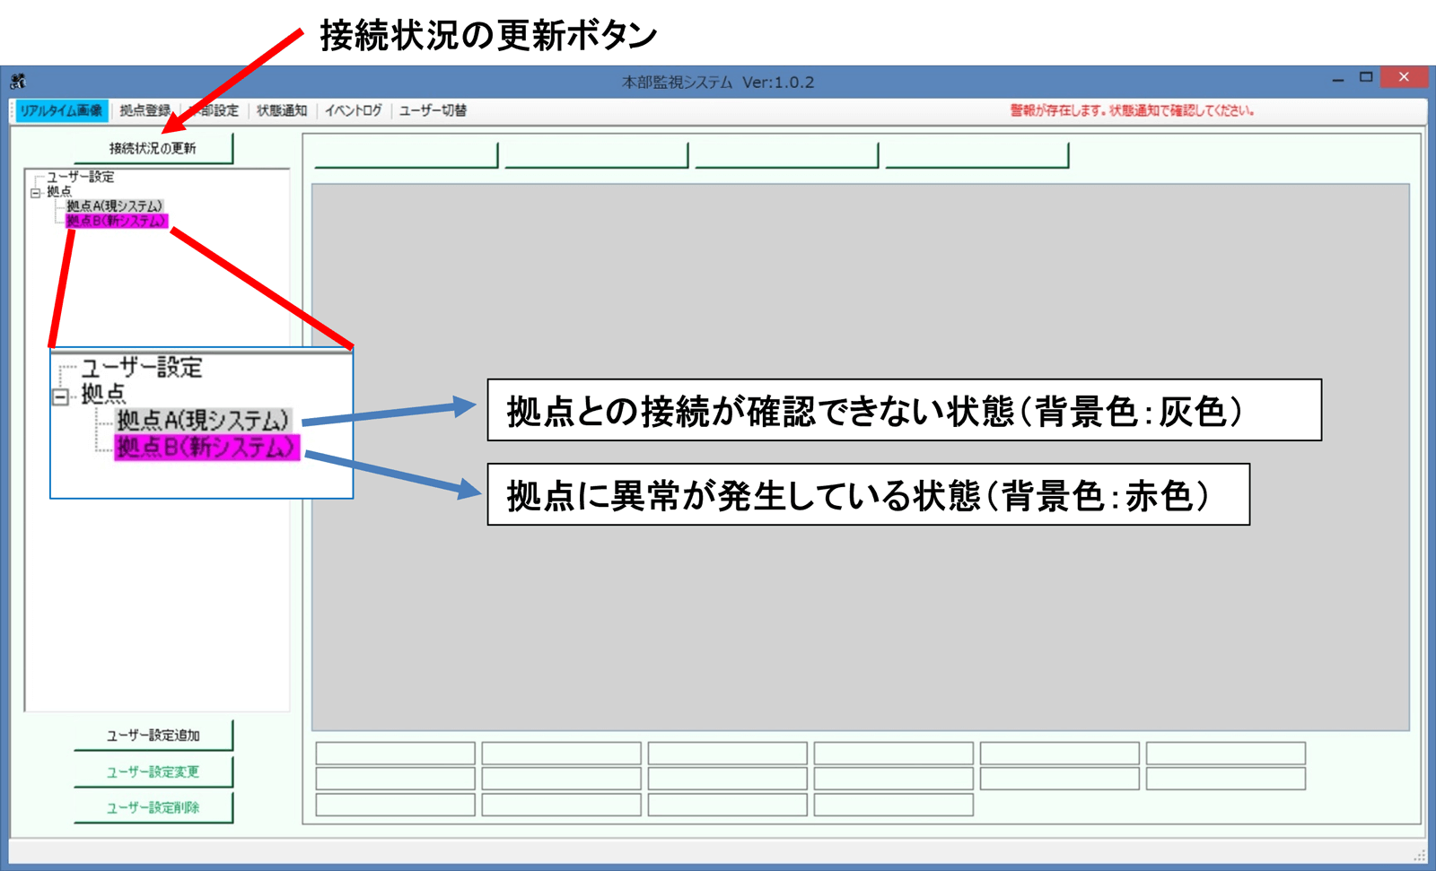Screen dimensions: 1436x871
Task: Click the large gray real-time image area
Action: click(860, 457)
